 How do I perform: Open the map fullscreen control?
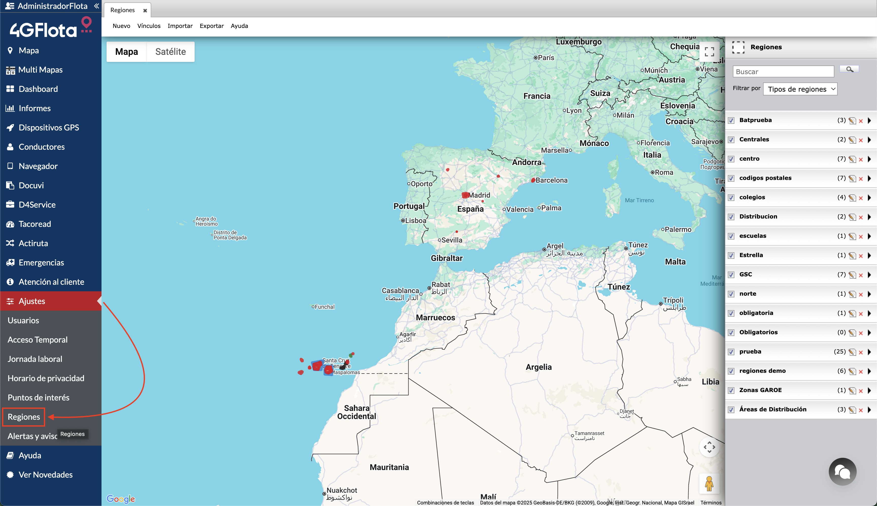pos(710,52)
